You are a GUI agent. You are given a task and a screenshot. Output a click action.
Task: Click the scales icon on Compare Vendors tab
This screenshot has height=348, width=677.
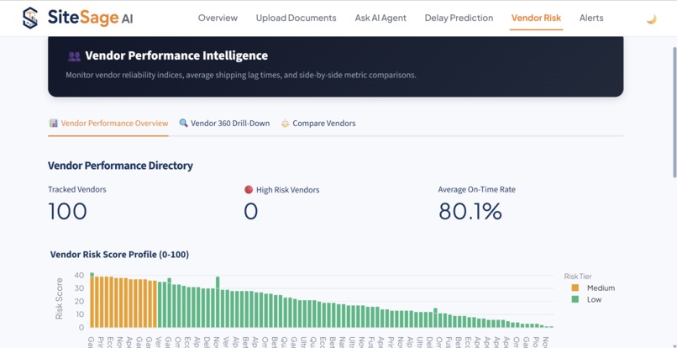[x=285, y=124]
